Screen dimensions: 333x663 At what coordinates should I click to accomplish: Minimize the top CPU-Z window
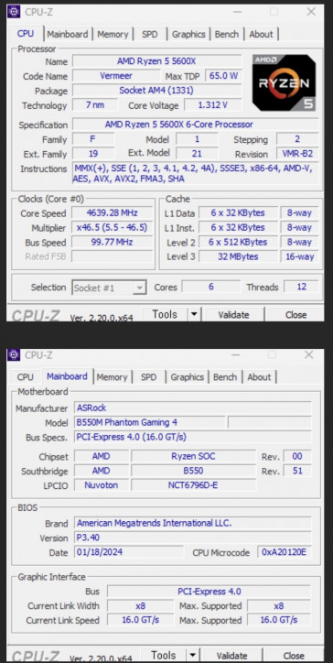tap(238, 12)
